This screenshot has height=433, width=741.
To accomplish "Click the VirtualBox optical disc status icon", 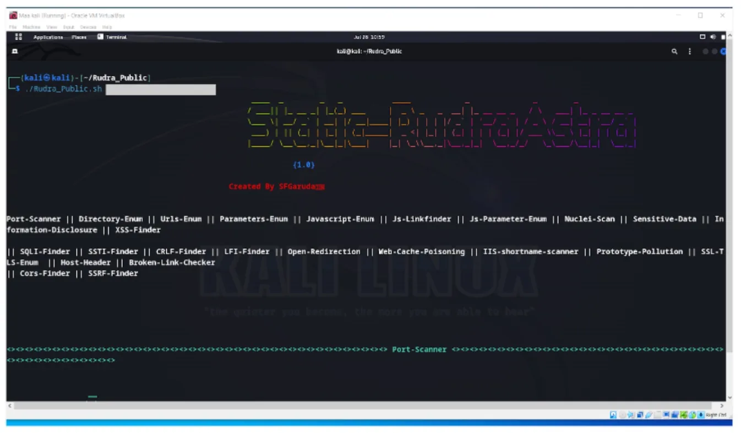I will (622, 415).
